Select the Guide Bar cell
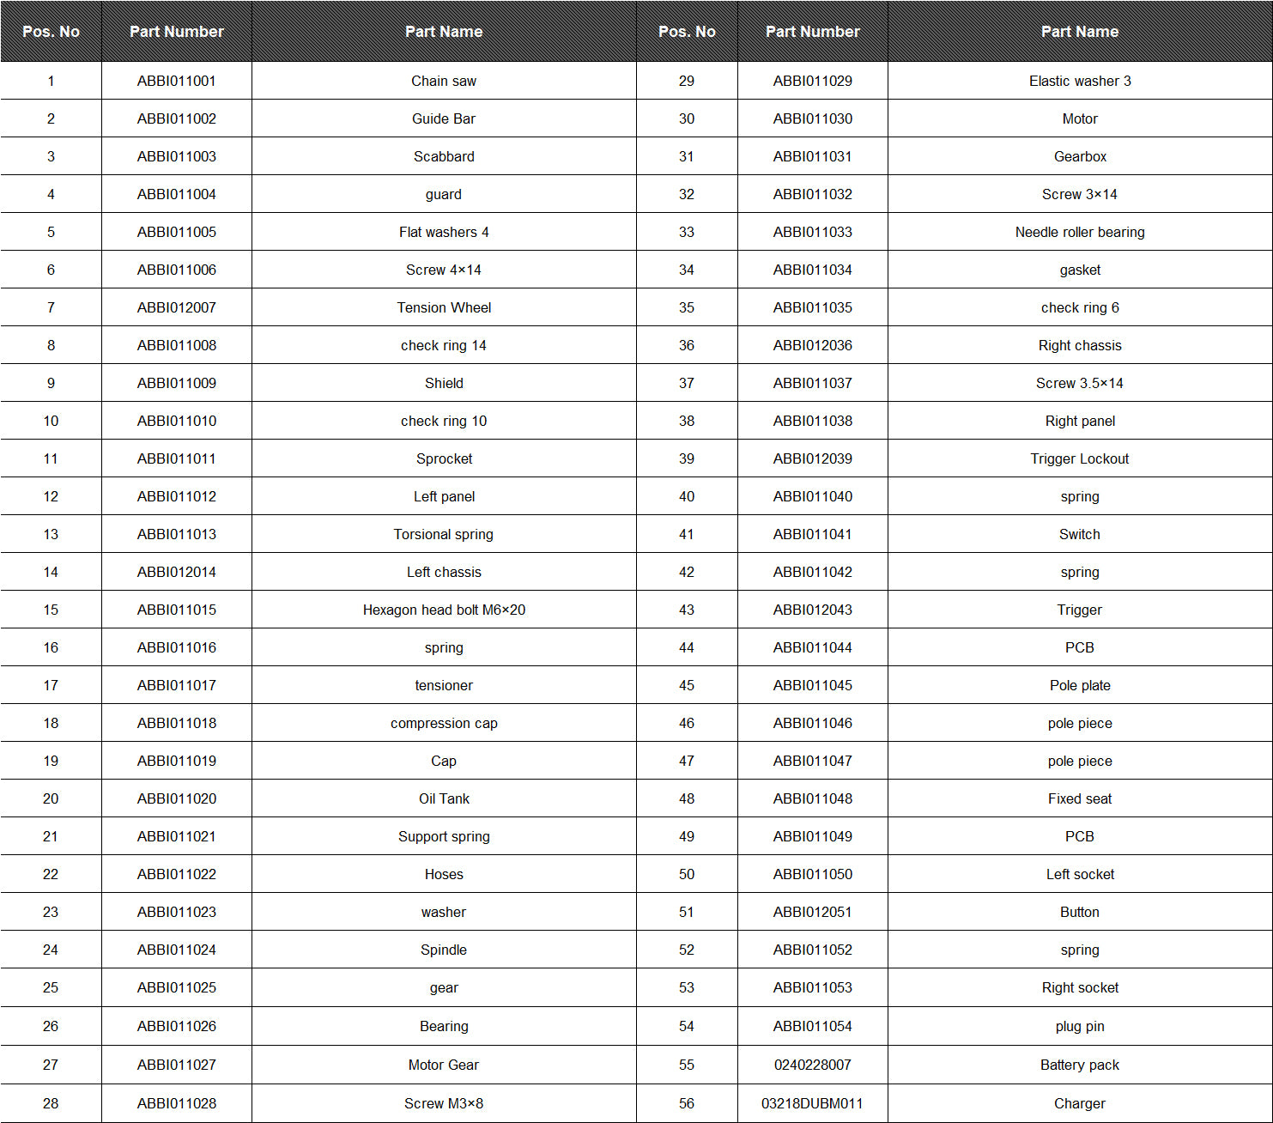The width and height of the screenshot is (1273, 1123). tap(444, 118)
